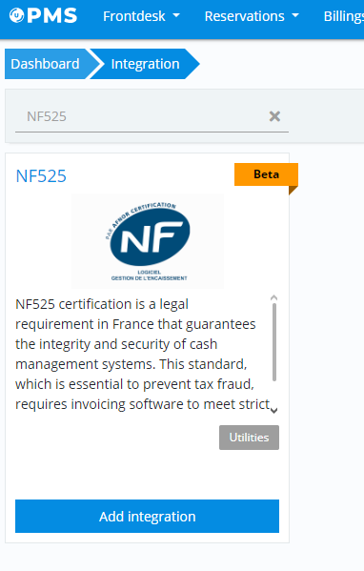This screenshot has width=364, height=571.
Task: Click the Frontdesk caret arrow
Action: point(176,15)
